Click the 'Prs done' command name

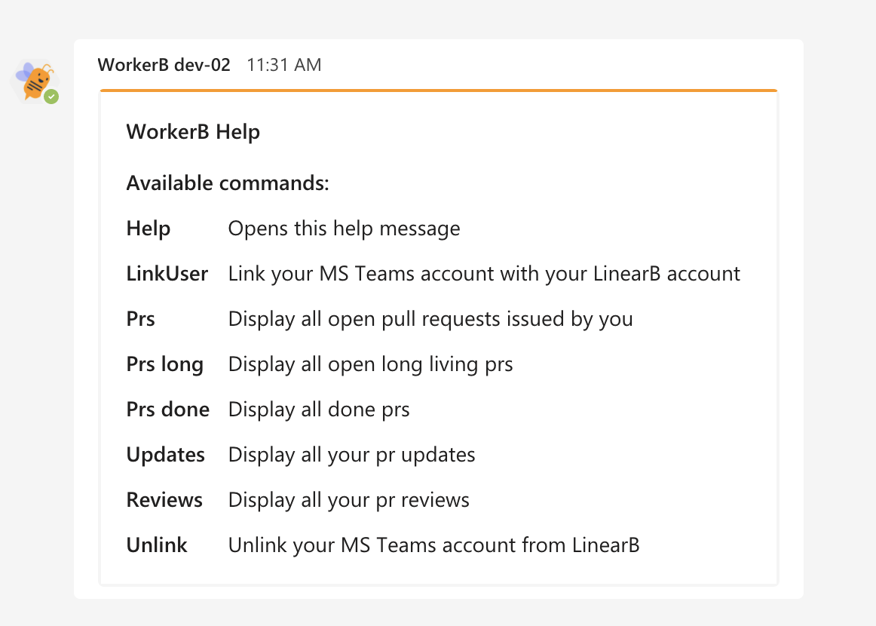(167, 410)
